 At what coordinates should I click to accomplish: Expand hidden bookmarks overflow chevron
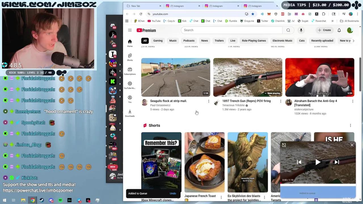tap(332, 21)
